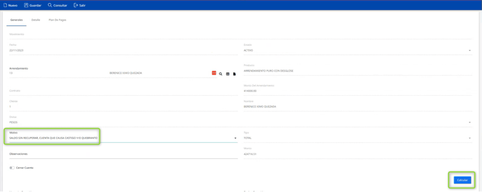The height and width of the screenshot is (193, 482).
Task: Click the red icon beside Arrendamiento
Action: point(214,73)
